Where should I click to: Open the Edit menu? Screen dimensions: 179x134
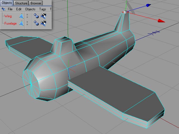click(x=19, y=9)
